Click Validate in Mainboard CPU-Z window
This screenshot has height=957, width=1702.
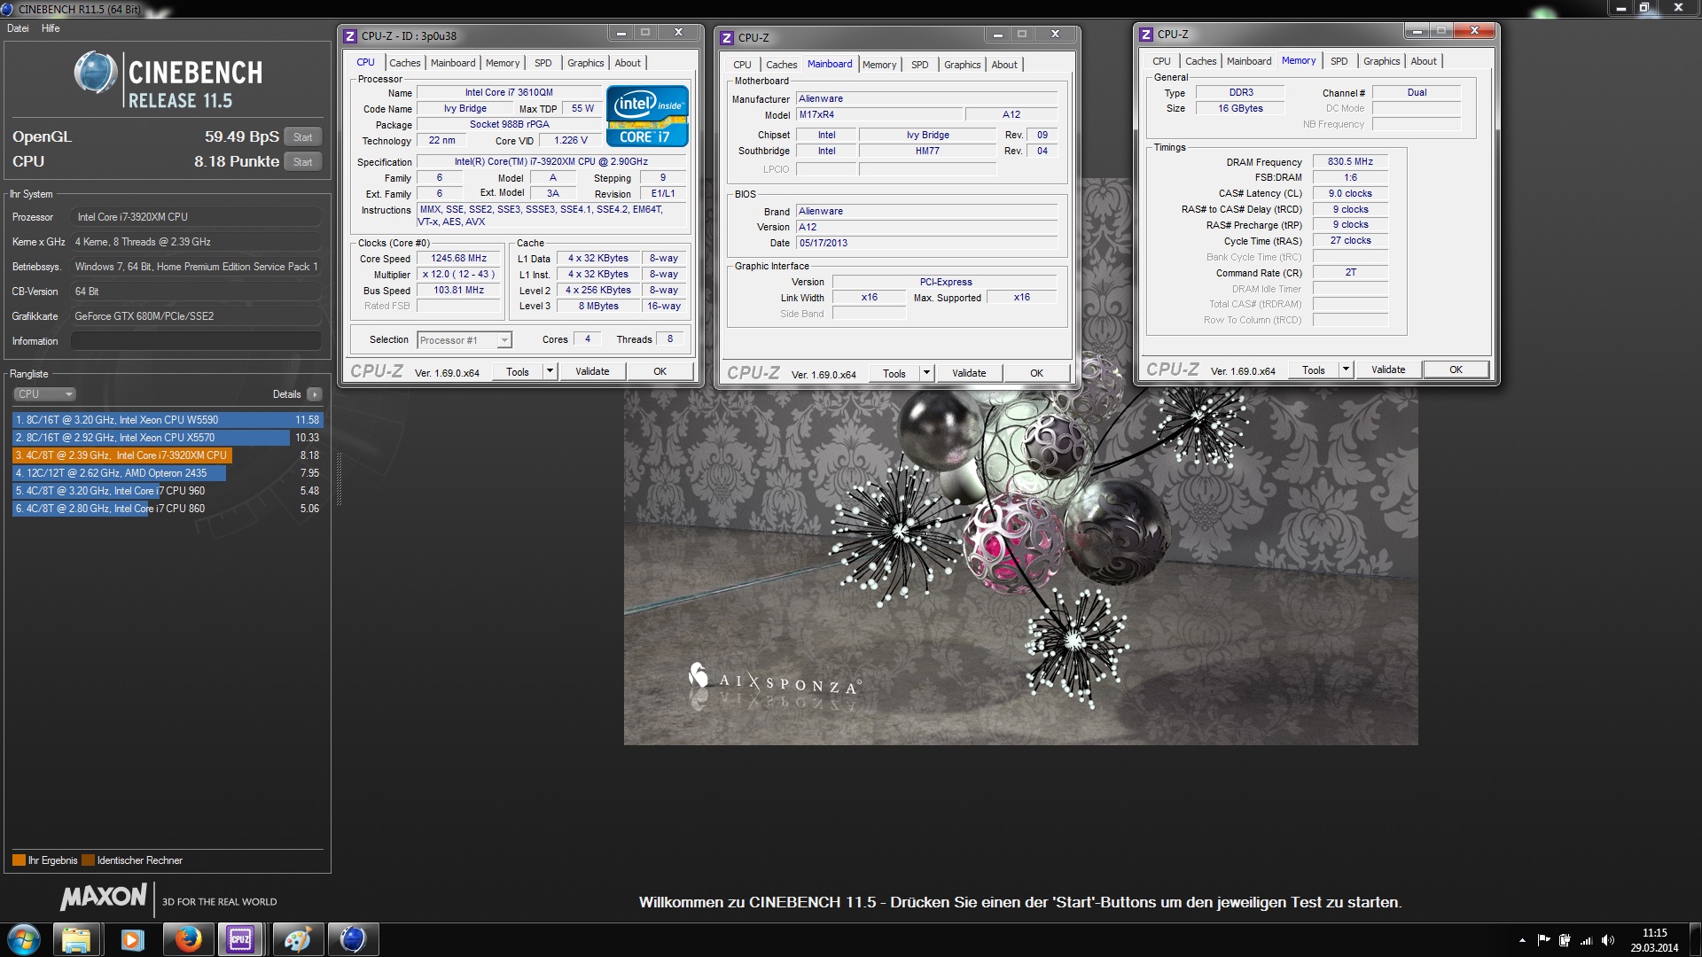click(x=969, y=373)
